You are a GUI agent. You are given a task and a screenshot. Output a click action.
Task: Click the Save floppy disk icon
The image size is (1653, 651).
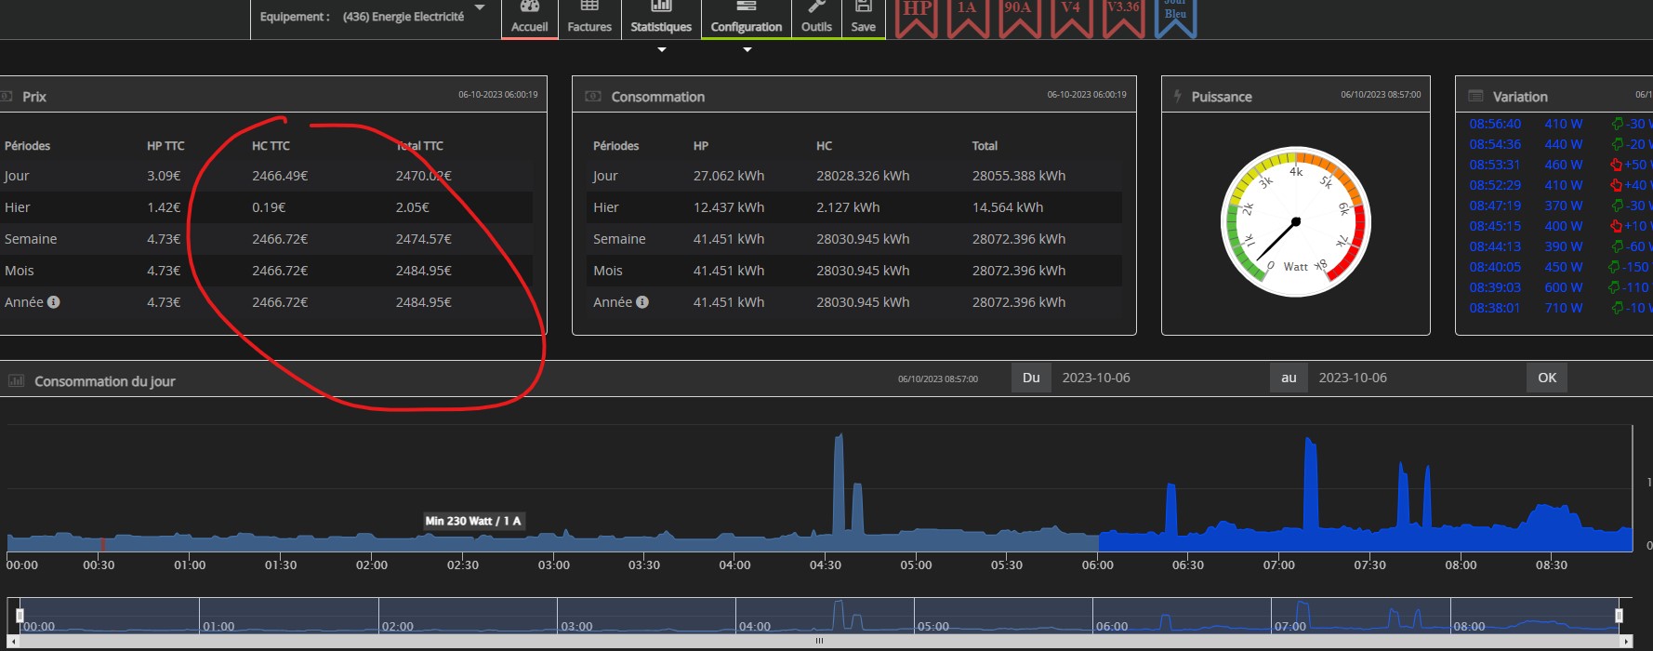(x=863, y=7)
